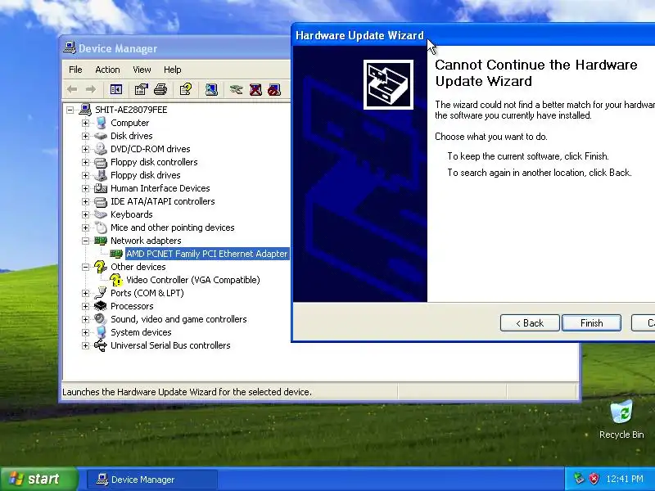Open the Action menu
This screenshot has width=655, height=491.
(107, 70)
